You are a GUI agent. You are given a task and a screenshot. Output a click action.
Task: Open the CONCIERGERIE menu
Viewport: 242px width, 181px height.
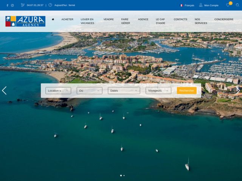pyautogui.click(x=224, y=19)
